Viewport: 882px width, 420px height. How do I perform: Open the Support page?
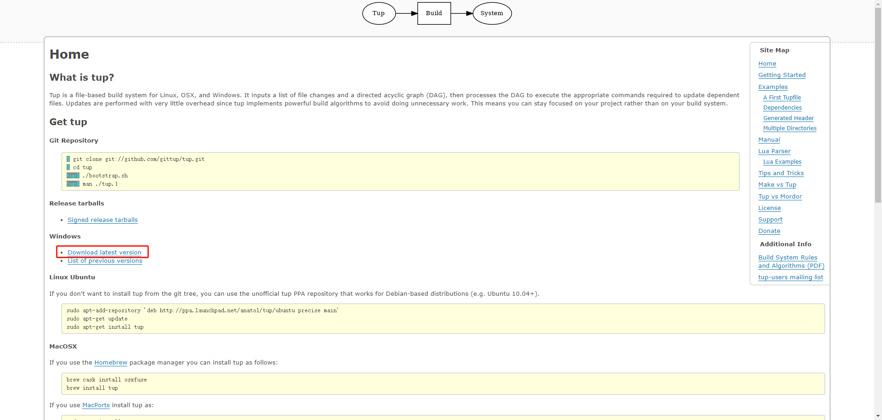click(770, 220)
